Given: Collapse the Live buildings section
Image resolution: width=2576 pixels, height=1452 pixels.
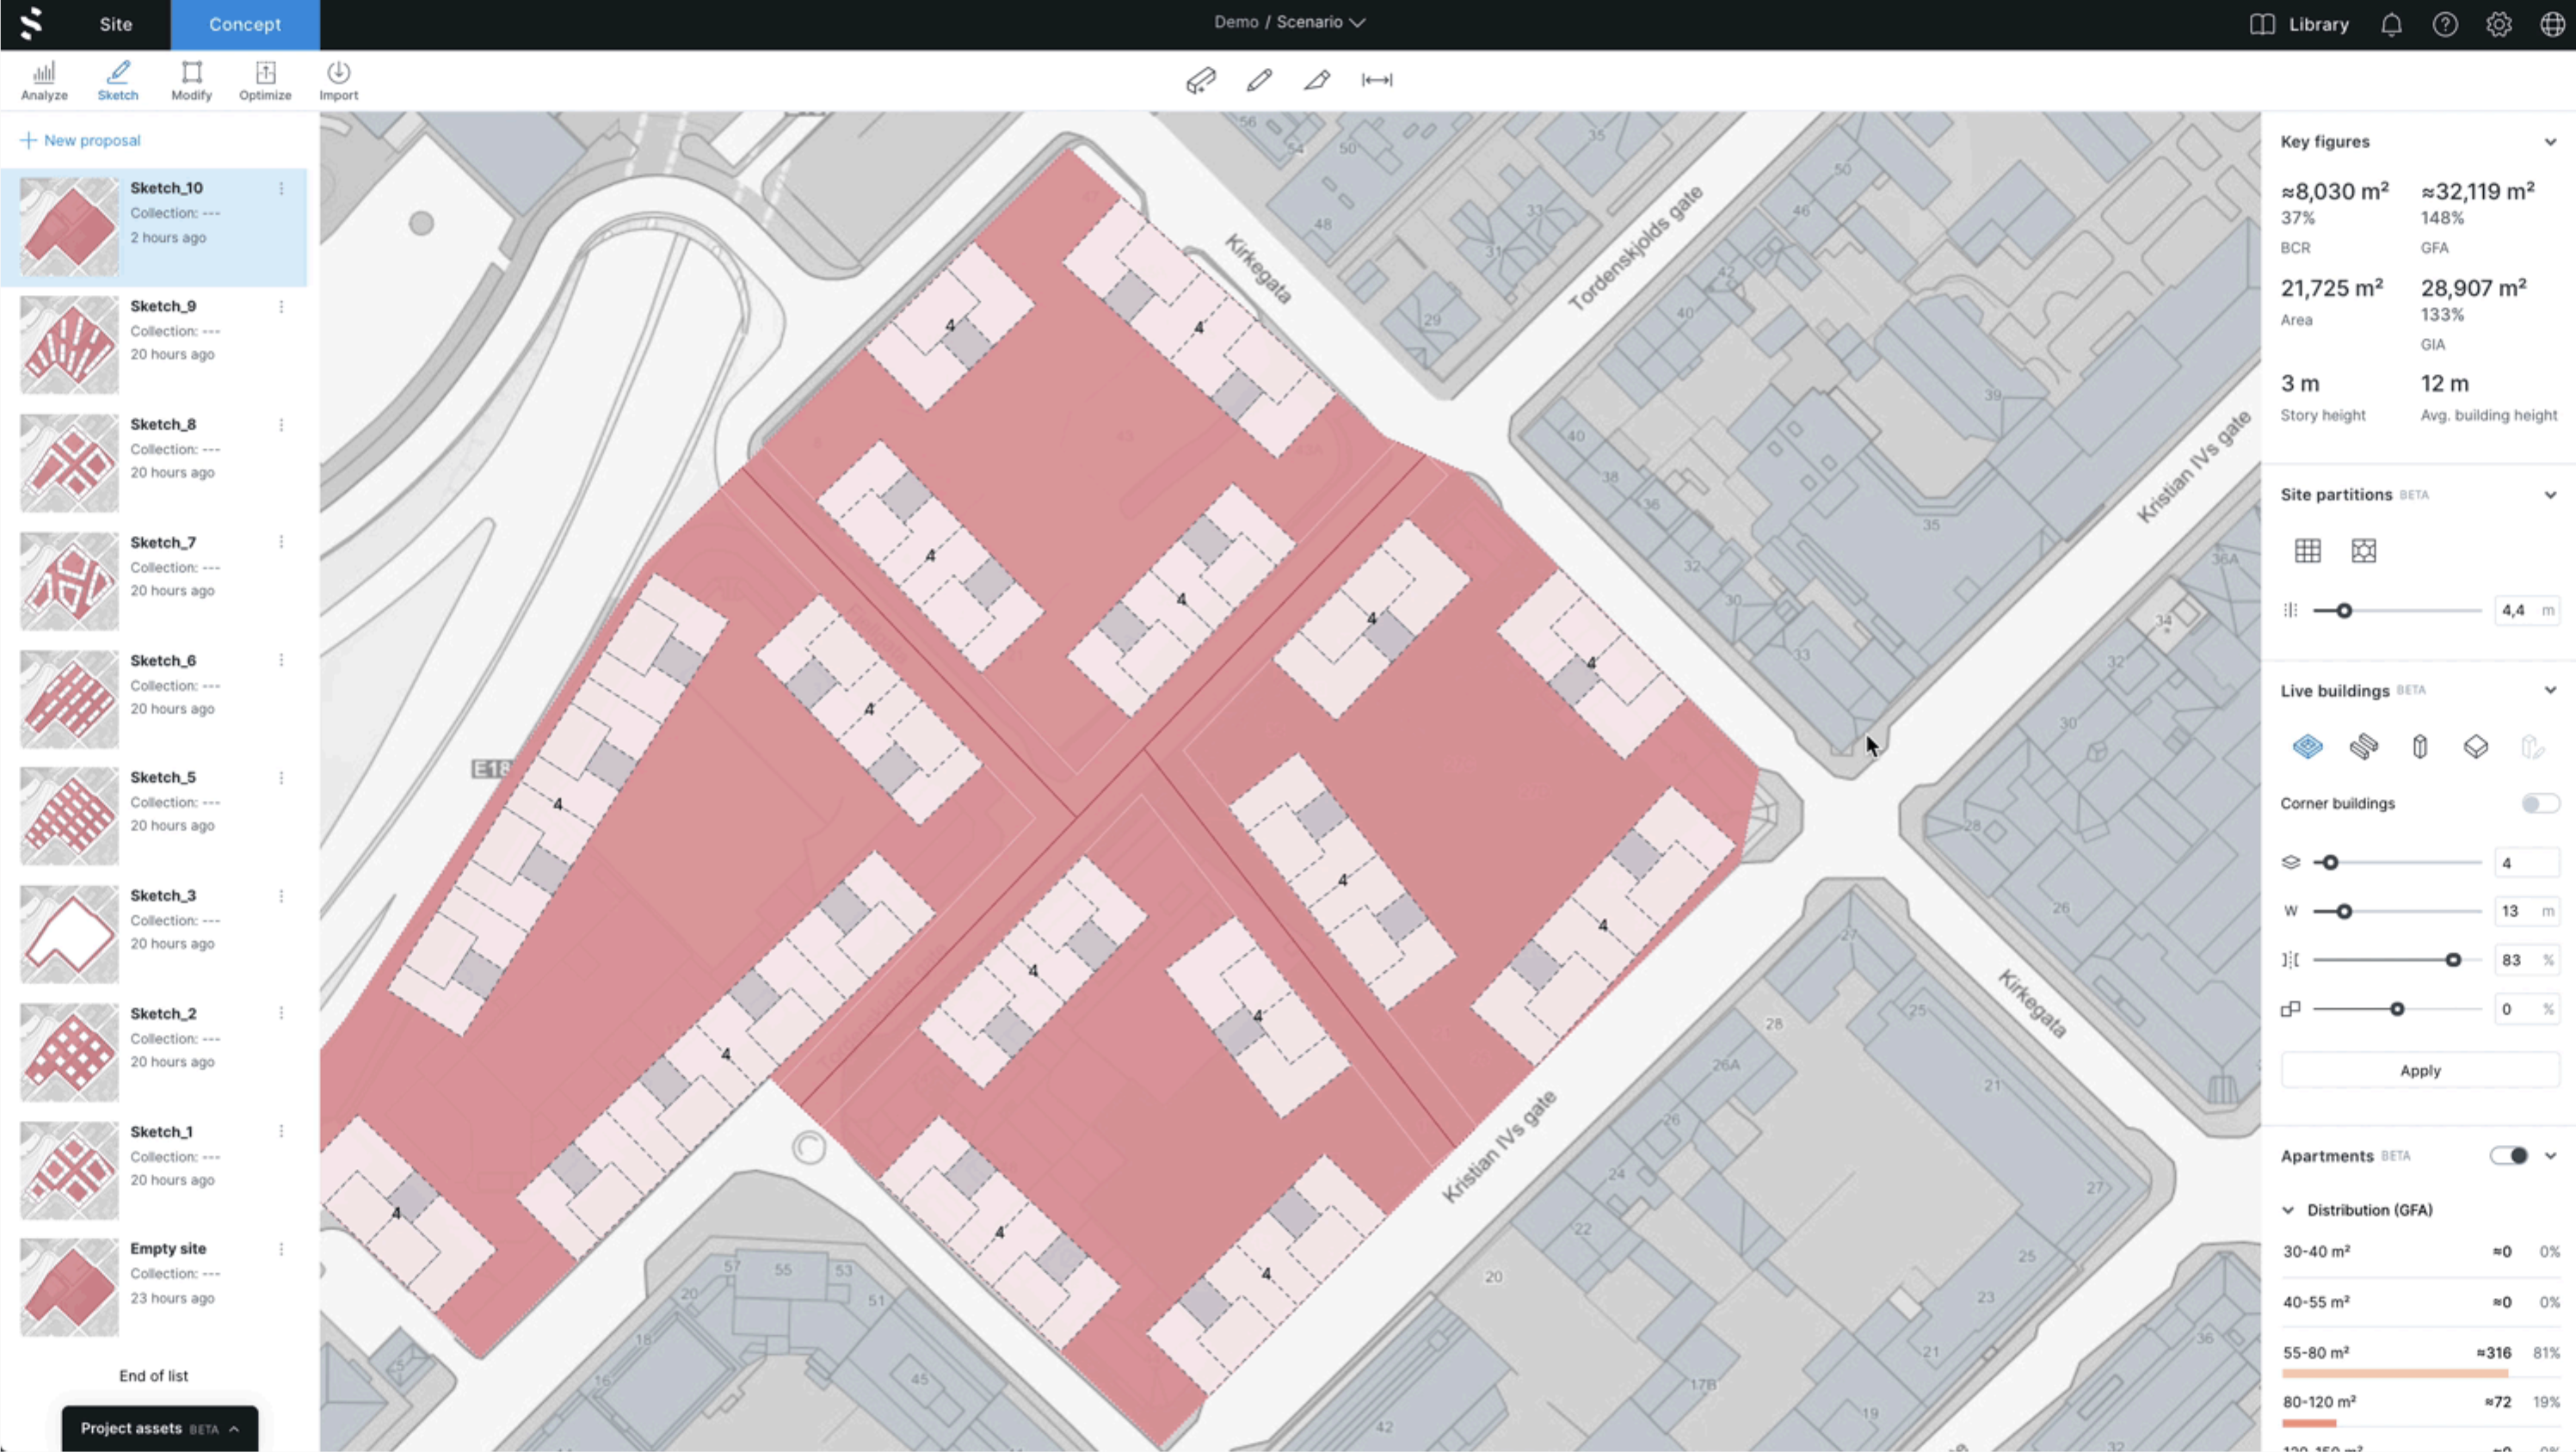Looking at the screenshot, I should [x=2551, y=691].
